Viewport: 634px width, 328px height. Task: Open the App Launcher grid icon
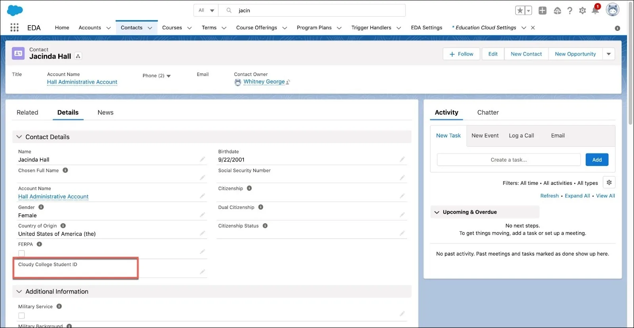tap(15, 27)
